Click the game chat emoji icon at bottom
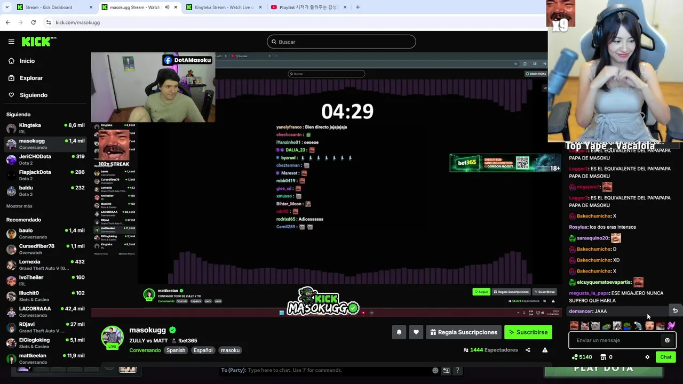683x384 pixels. click(435, 370)
